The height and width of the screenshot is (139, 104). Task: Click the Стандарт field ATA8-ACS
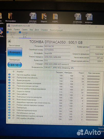coord(74,64)
